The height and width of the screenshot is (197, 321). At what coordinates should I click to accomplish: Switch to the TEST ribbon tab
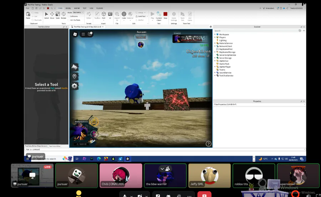pyautogui.click(x=85, y=9)
